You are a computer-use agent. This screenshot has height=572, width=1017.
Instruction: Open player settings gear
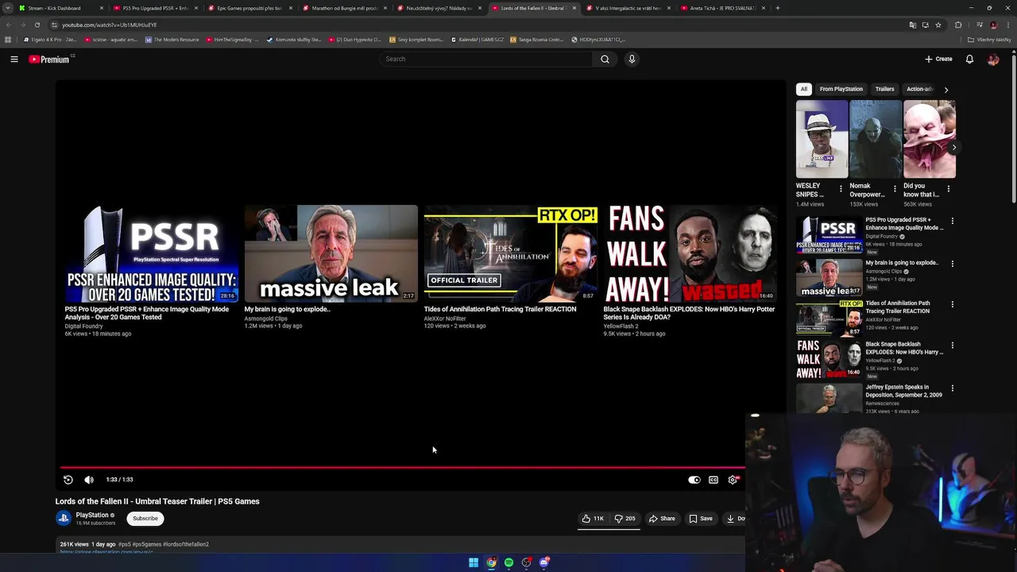coord(733,480)
